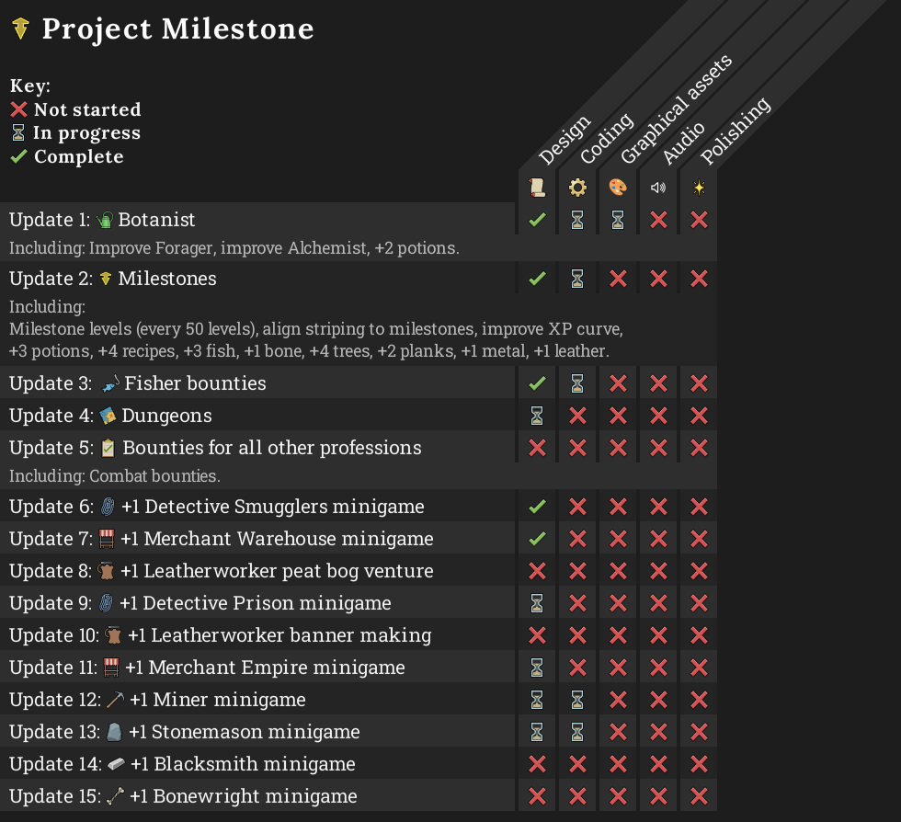The width and height of the screenshot is (901, 822).
Task: Click the Fisher bounties fish icon
Action: coord(110,383)
